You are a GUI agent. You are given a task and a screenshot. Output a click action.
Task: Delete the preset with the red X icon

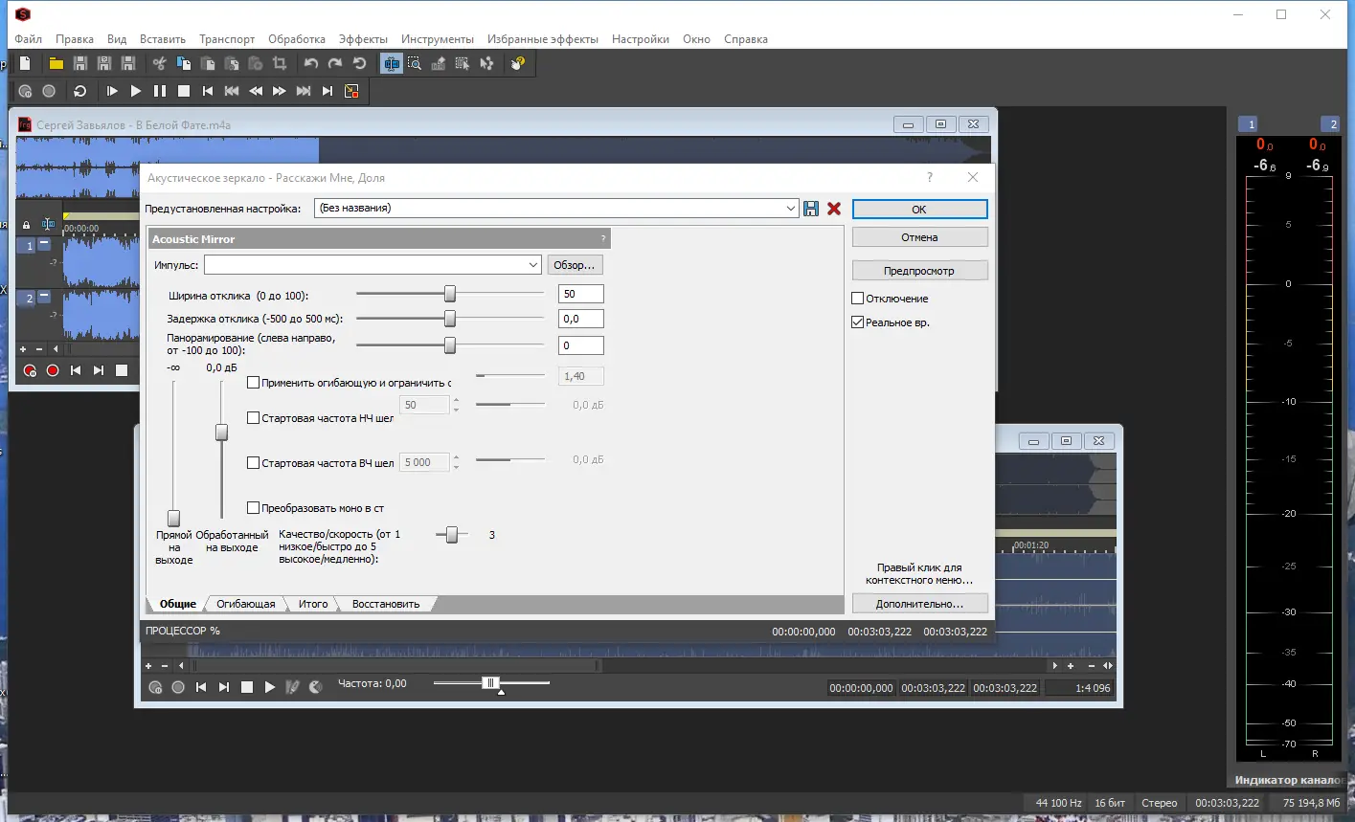pyautogui.click(x=834, y=209)
